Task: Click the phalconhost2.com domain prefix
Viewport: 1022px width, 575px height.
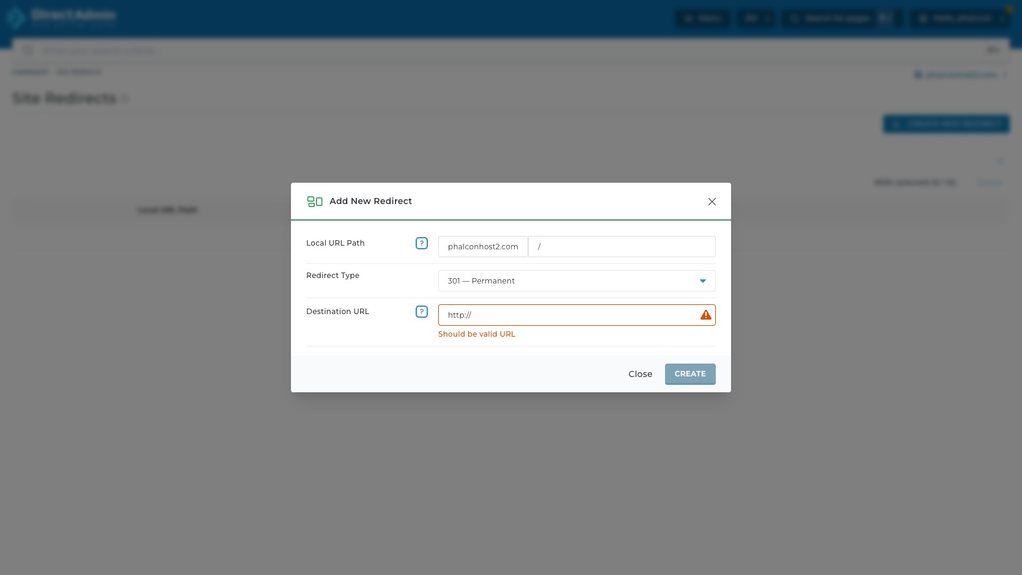Action: [x=483, y=247]
